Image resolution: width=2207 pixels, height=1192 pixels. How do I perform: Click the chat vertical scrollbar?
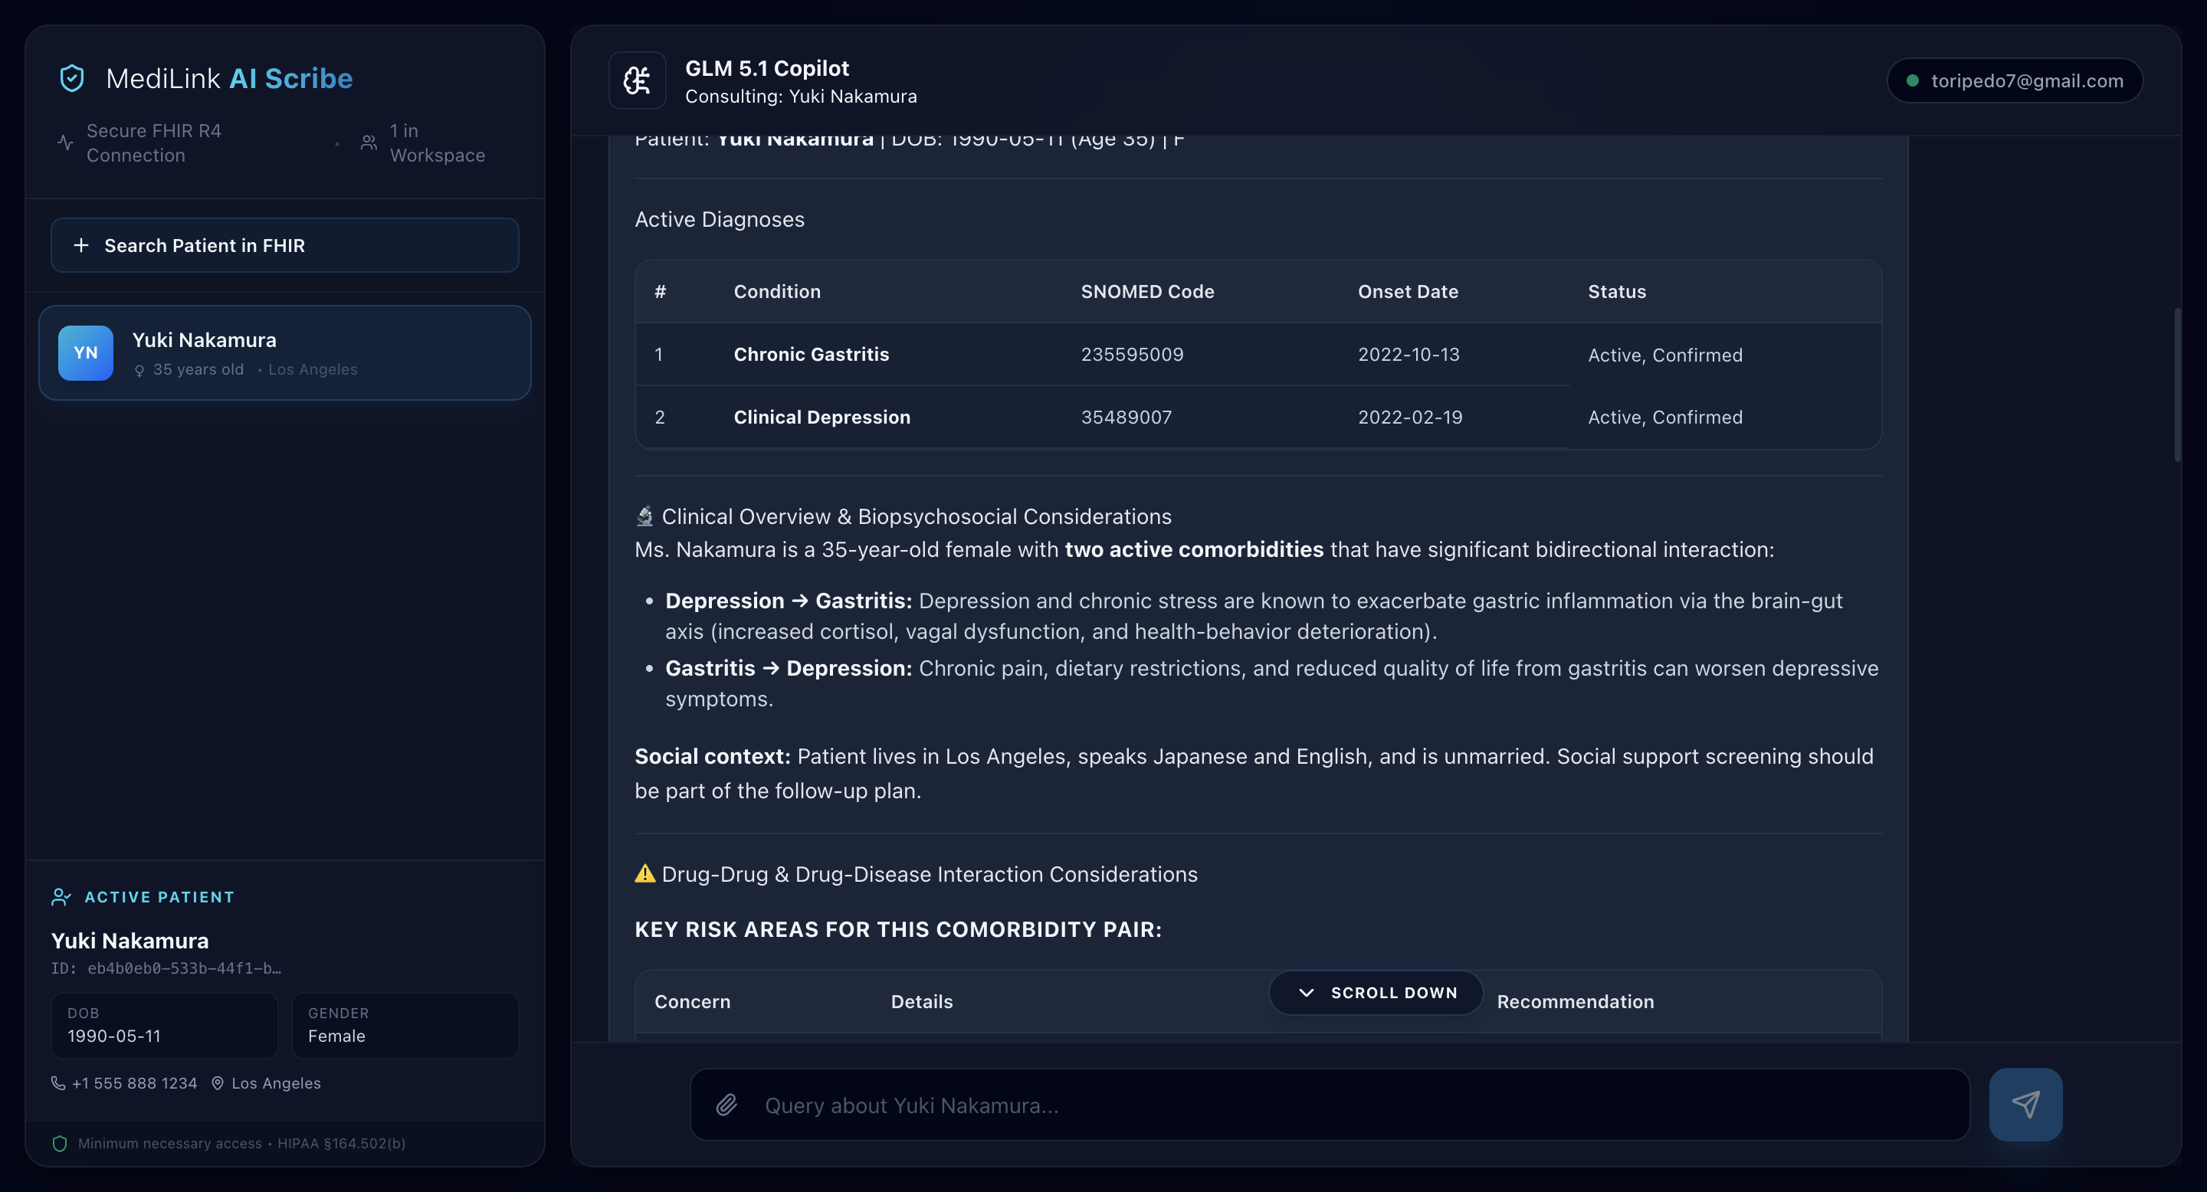coord(2177,385)
